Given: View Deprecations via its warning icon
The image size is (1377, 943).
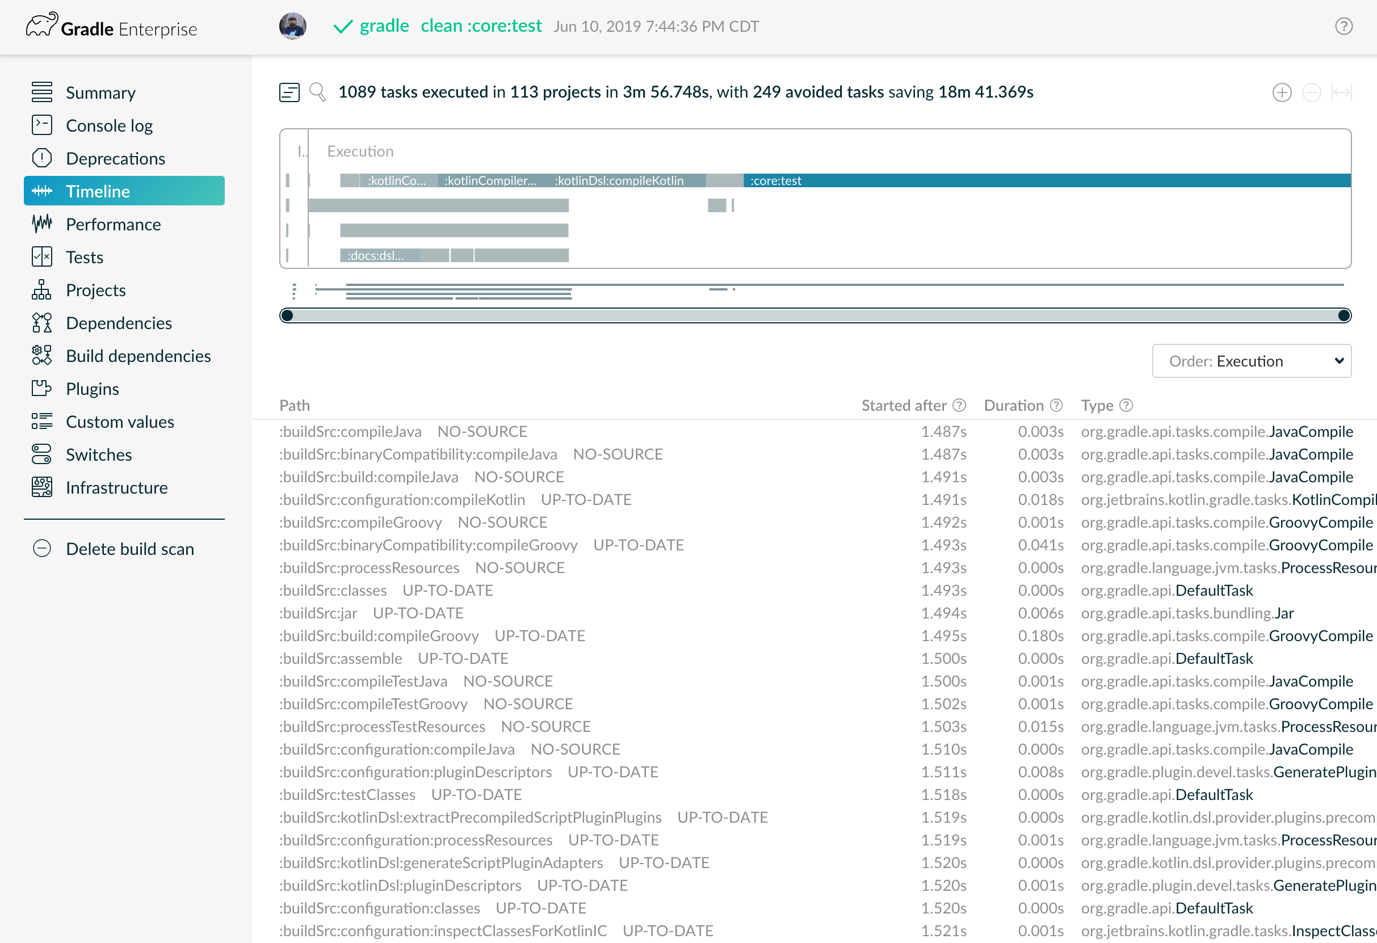Looking at the screenshot, I should tap(41, 158).
